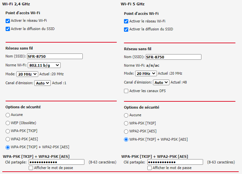Choose 'WPA2-PSK [AES]' for 2,4 GHz
The height and width of the screenshot is (174, 242).
pos(8,139)
